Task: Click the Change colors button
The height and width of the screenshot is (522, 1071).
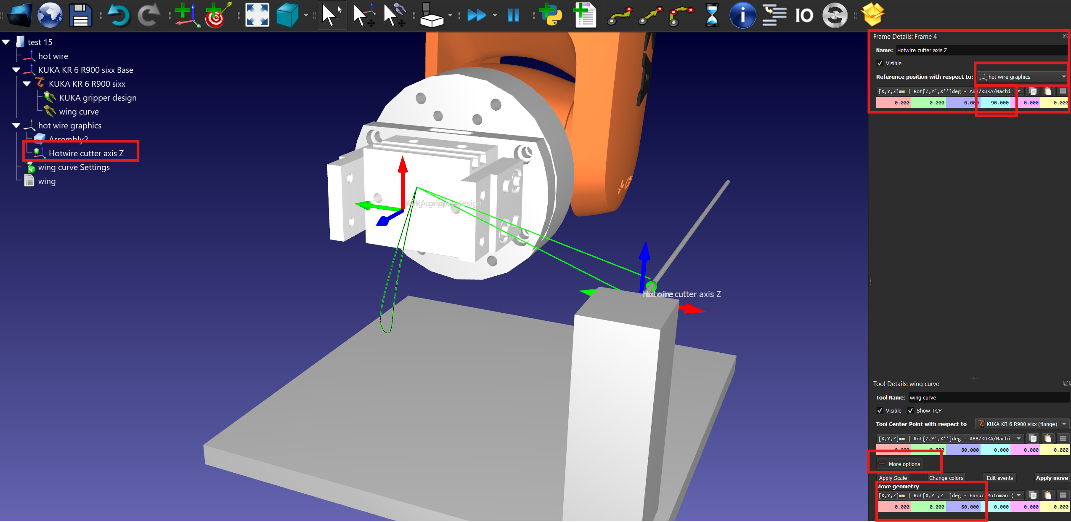Action: (946, 478)
